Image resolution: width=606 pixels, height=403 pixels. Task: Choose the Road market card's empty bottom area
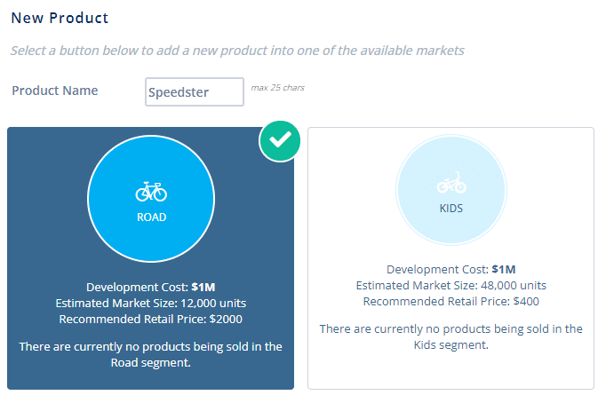pyautogui.click(x=151, y=378)
